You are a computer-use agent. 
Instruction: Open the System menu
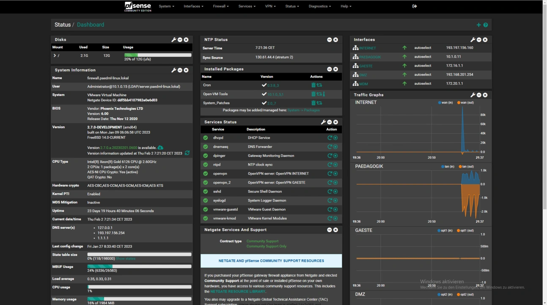coord(166,6)
